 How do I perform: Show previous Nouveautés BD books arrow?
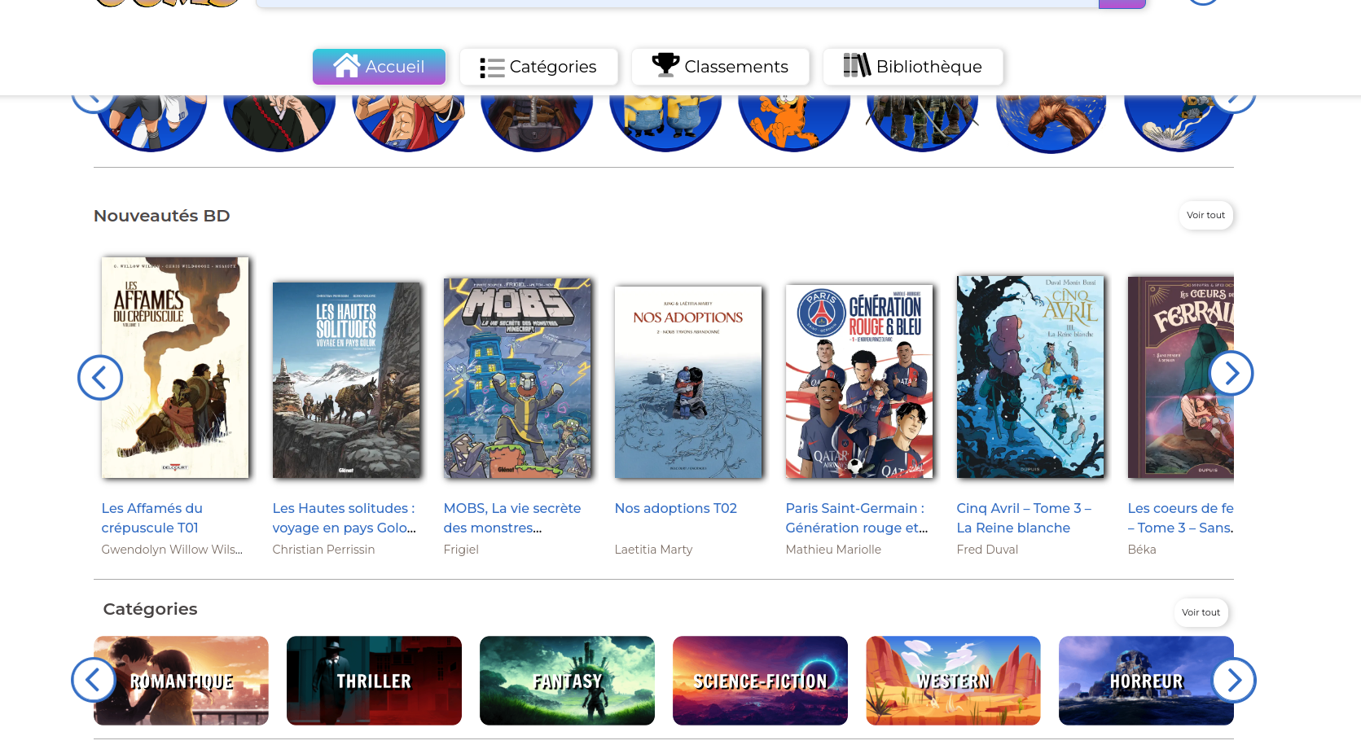pos(100,378)
